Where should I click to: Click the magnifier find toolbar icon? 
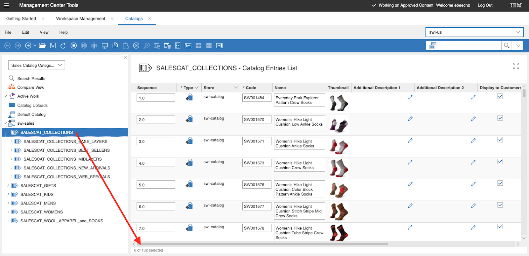[146, 46]
